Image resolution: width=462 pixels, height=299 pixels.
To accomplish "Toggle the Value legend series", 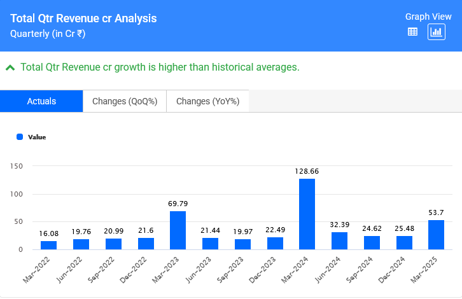I will tap(37, 137).
